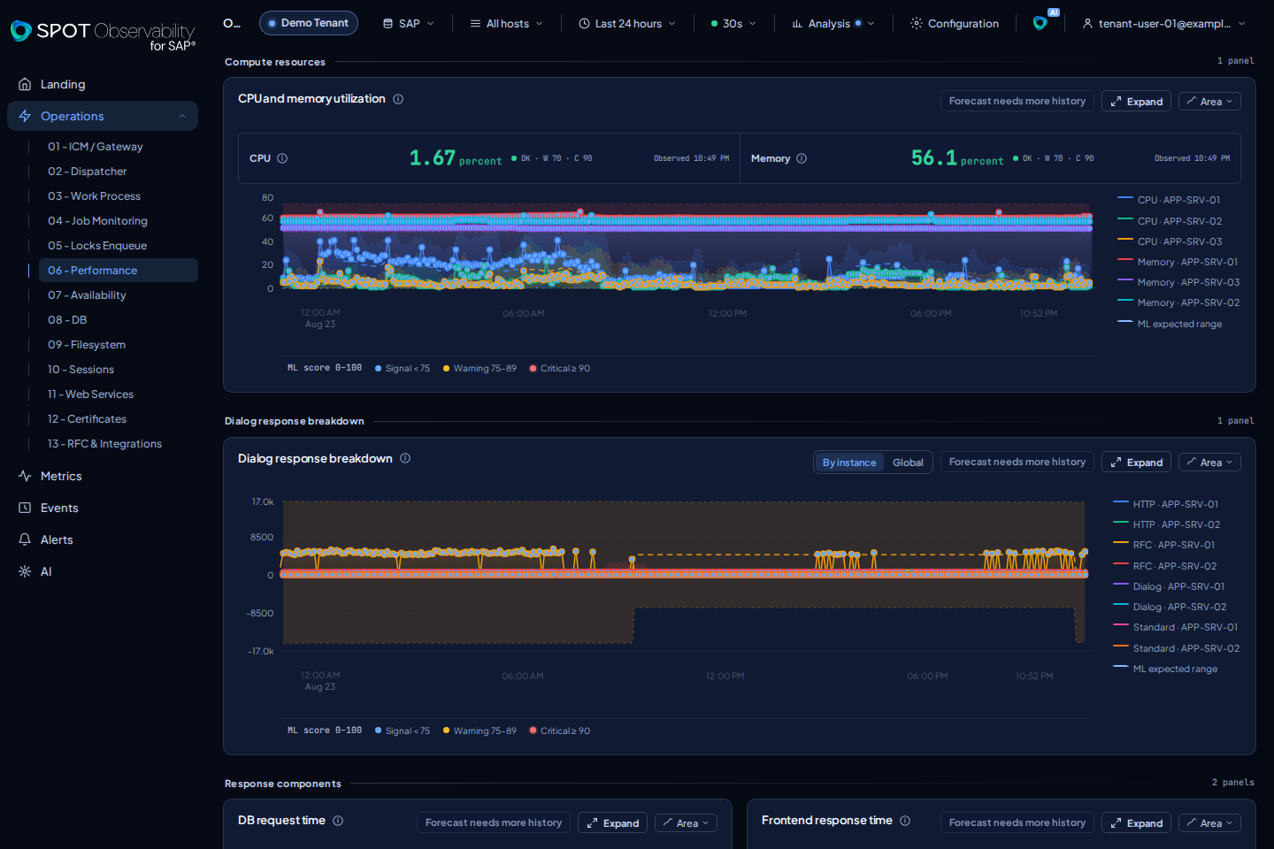This screenshot has height=849, width=1274.
Task: Open the AI assistant icon in top bar
Action: (1040, 23)
